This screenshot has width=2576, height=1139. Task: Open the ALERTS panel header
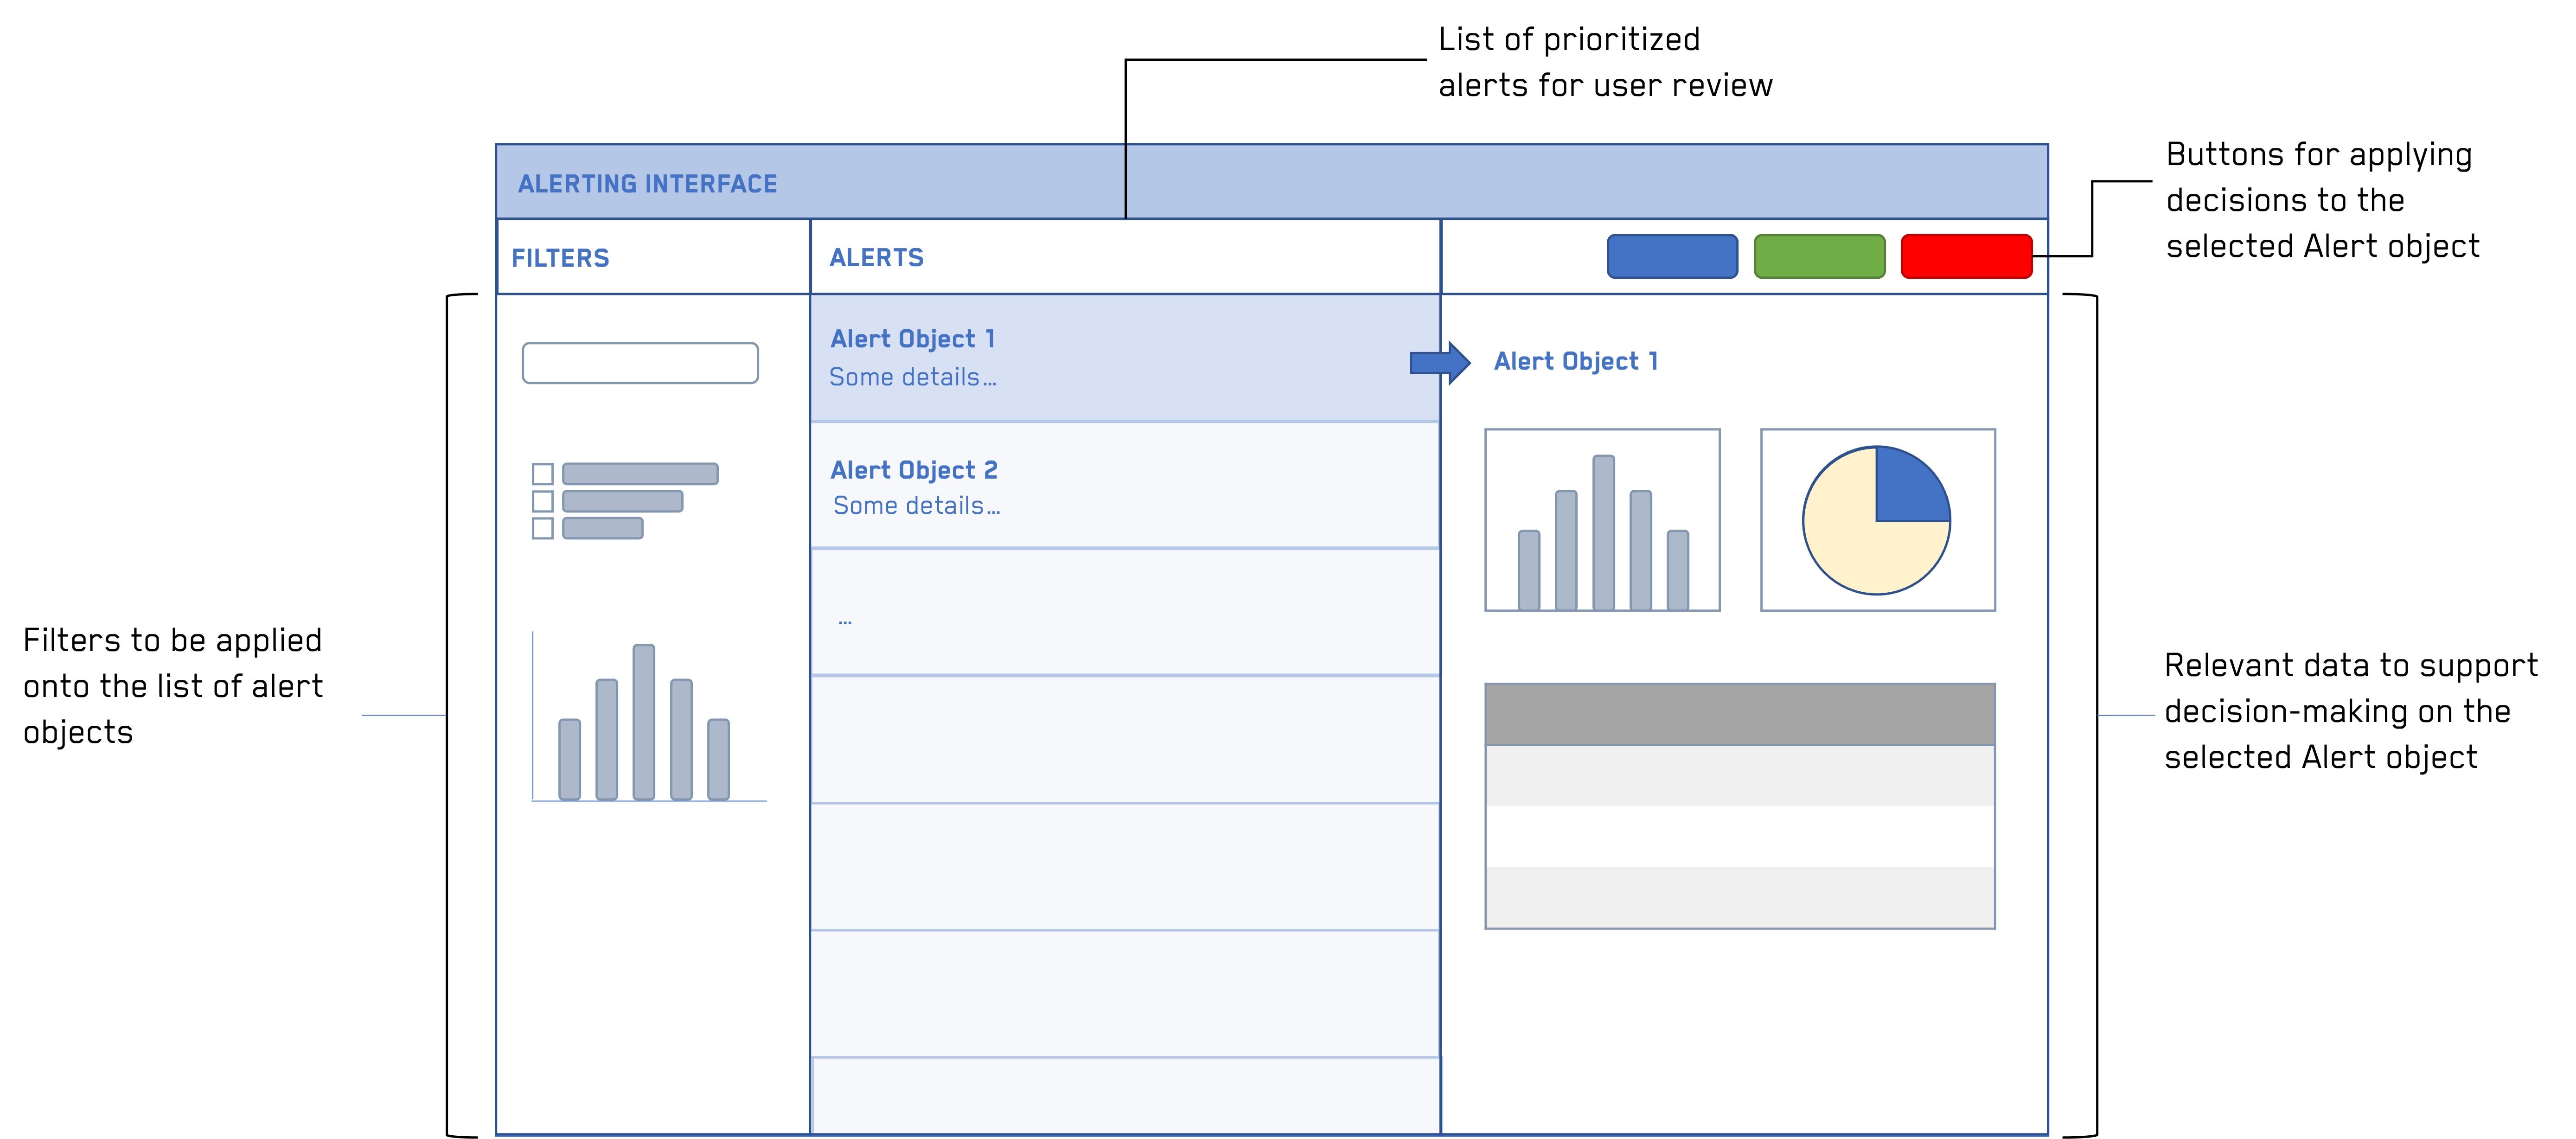tap(1125, 257)
